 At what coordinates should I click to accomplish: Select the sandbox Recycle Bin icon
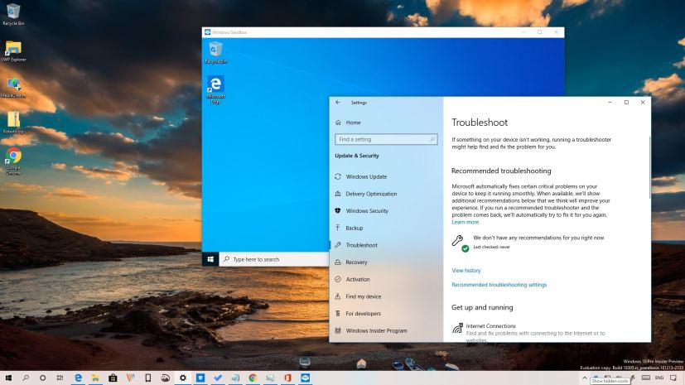[215, 52]
